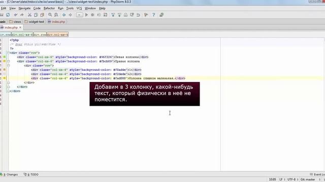The height and width of the screenshot is (182, 325).
Task: Collapse the #fbcb09 col-xs-6 div fold
Action: 9,61
